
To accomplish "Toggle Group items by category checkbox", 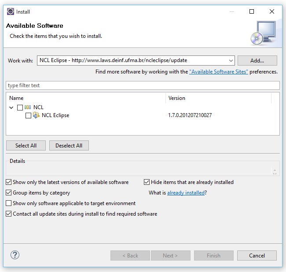I will pyautogui.click(x=8, y=193).
